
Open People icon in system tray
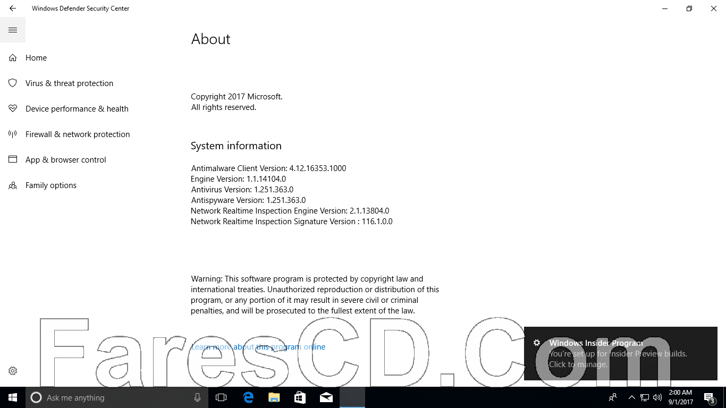613,397
